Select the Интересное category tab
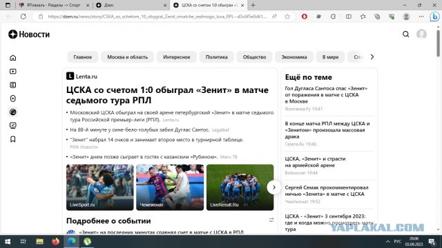 [177, 57]
